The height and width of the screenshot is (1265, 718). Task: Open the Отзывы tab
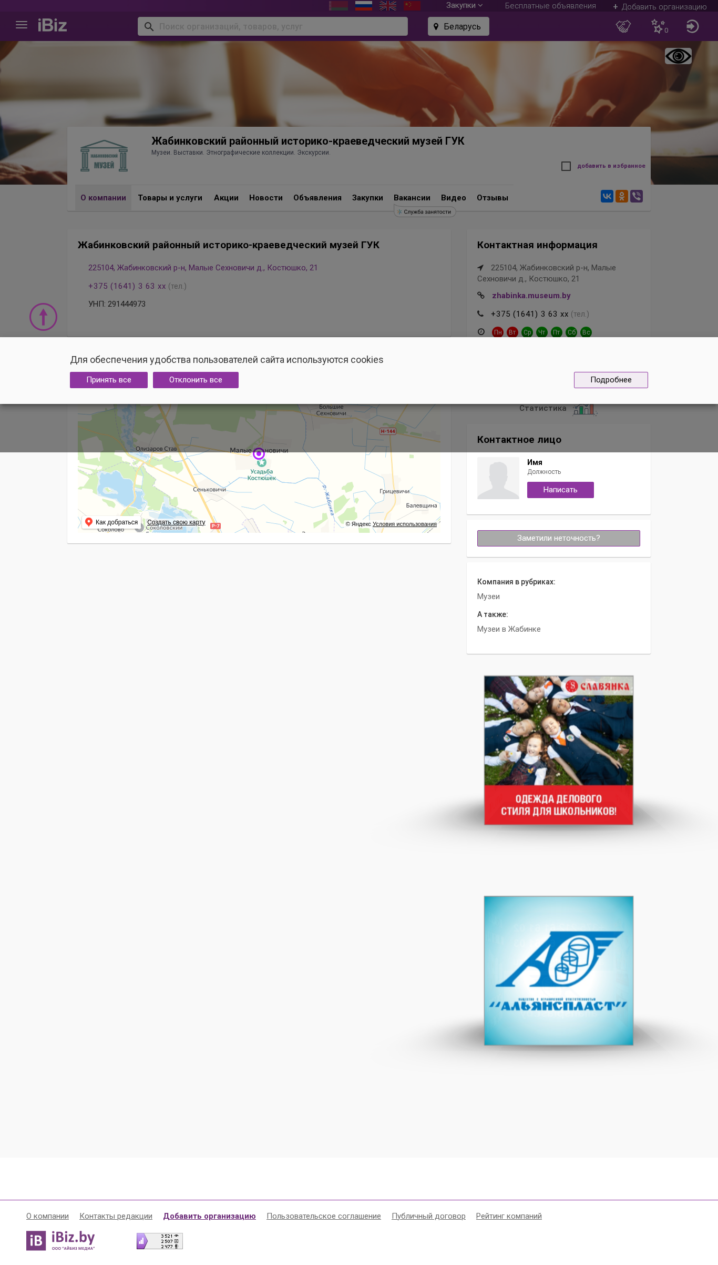pos(493,198)
